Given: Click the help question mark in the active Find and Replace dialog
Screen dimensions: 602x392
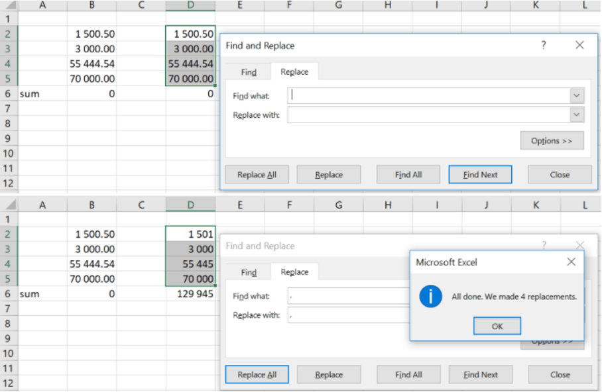Looking at the screenshot, I should pos(544,46).
